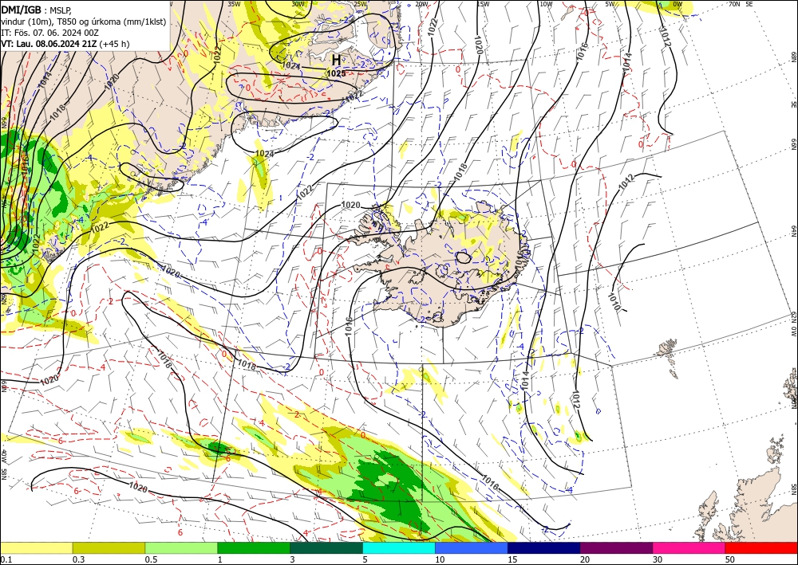Click the '30W' longitude label at top
Image resolution: width=798 pixels, height=565 pixels.
(298, 4)
